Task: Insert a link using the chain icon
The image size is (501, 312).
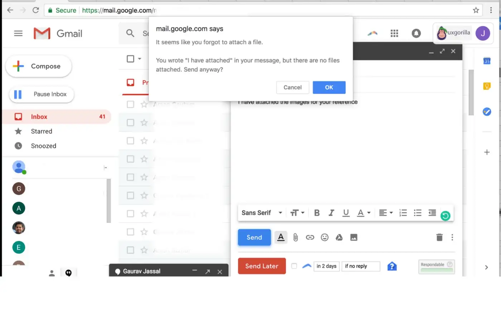Action: coord(310,238)
